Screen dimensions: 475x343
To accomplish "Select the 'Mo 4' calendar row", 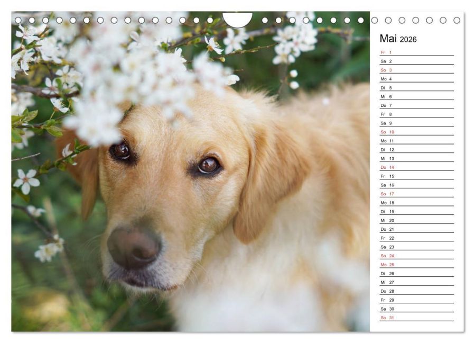I will coord(416,79).
